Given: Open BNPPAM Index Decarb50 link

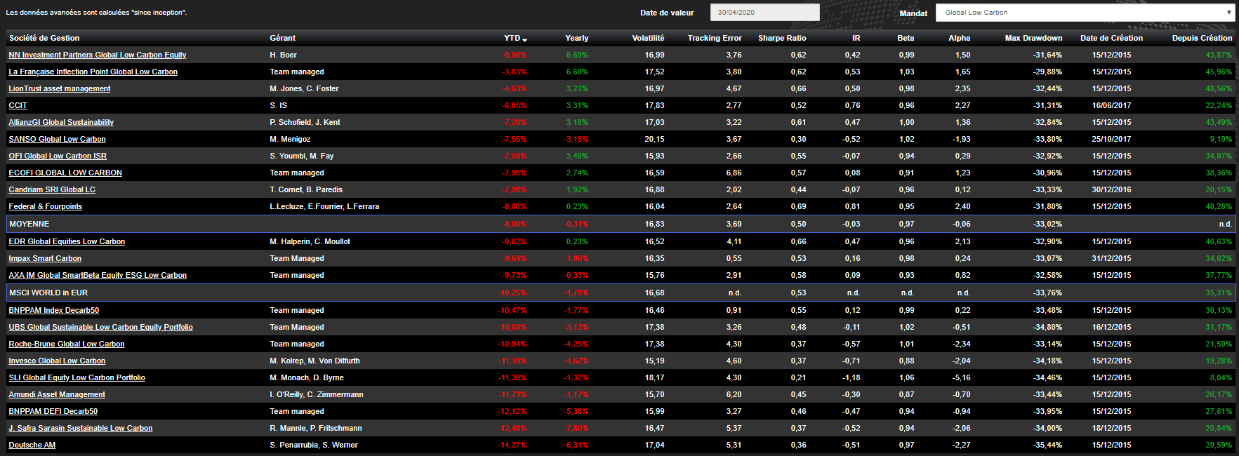Looking at the screenshot, I should pyautogui.click(x=53, y=310).
